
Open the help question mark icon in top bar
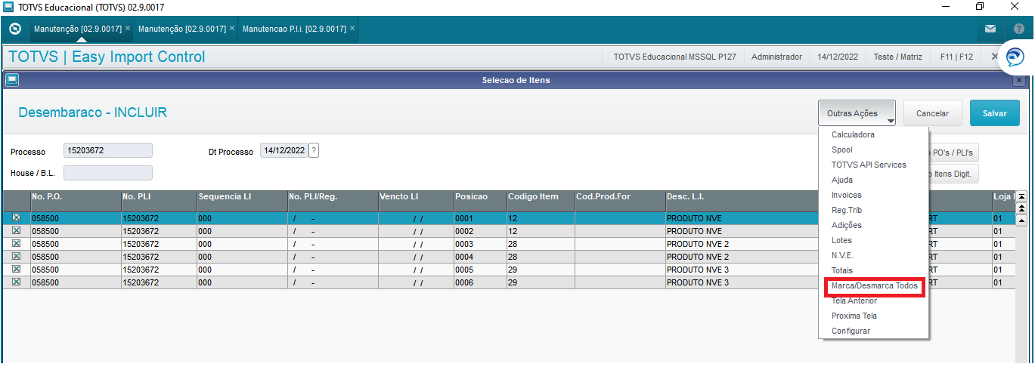[x=1019, y=29]
